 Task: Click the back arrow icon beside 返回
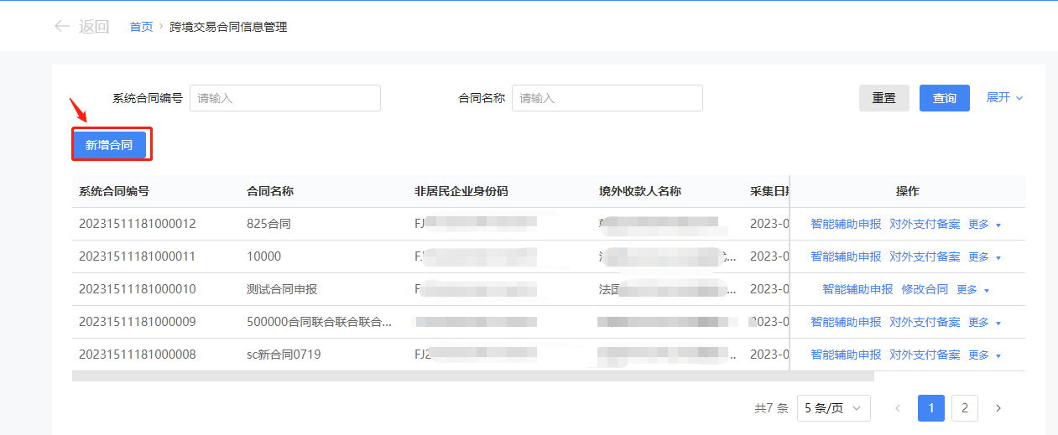click(x=61, y=27)
